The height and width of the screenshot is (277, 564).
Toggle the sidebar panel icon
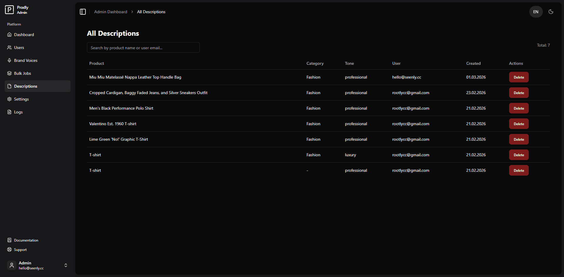(x=83, y=12)
